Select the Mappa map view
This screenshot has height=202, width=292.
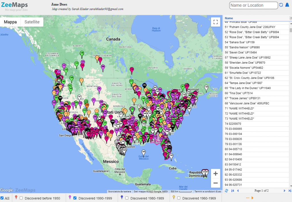point(10,22)
